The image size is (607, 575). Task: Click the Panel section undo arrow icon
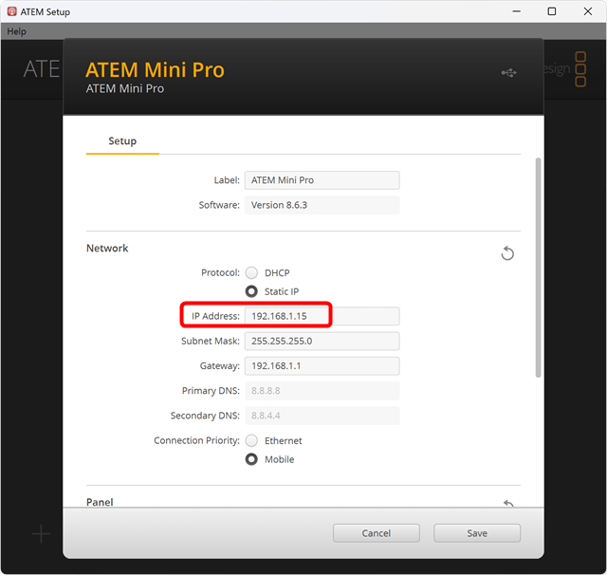[508, 503]
